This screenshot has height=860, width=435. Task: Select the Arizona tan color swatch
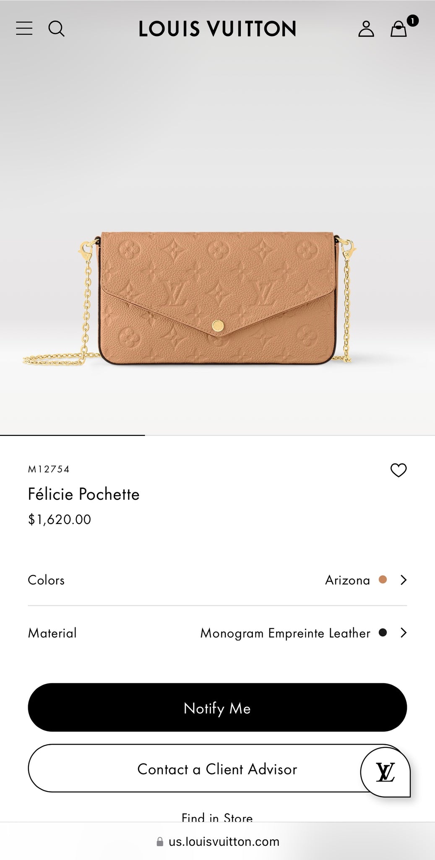pos(383,579)
